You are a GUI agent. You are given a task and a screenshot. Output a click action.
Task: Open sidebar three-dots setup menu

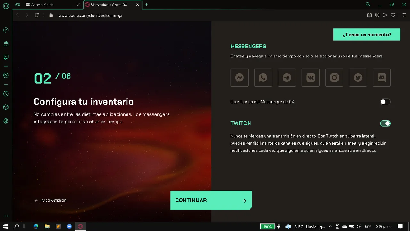pyautogui.click(x=6, y=216)
